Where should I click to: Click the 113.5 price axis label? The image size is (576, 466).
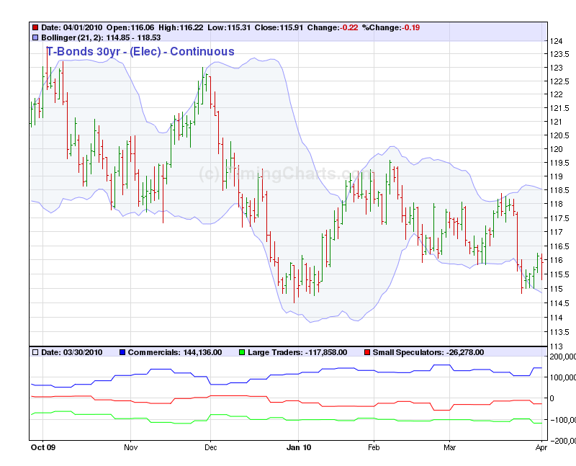(559, 332)
